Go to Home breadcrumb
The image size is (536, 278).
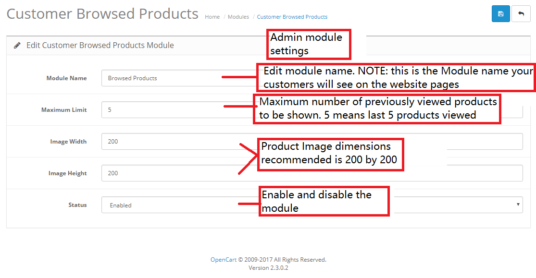pos(212,17)
